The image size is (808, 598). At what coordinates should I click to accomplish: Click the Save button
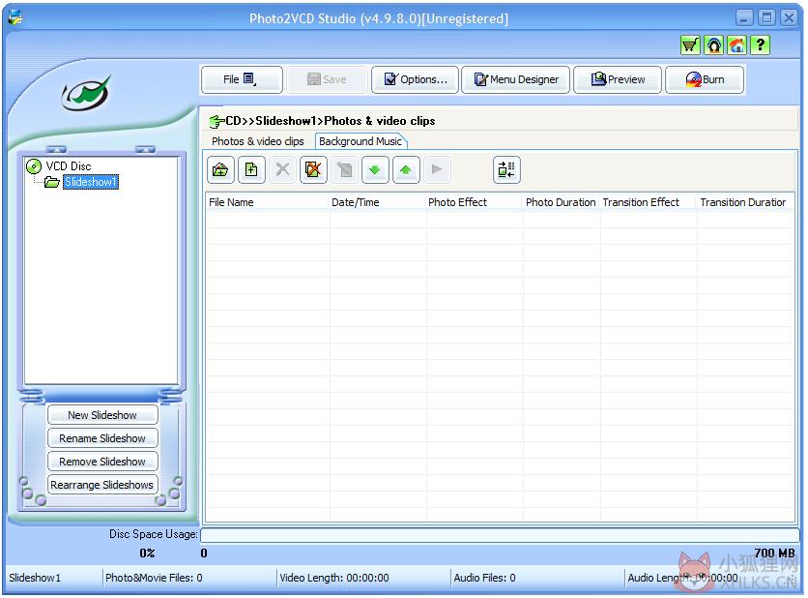[327, 79]
